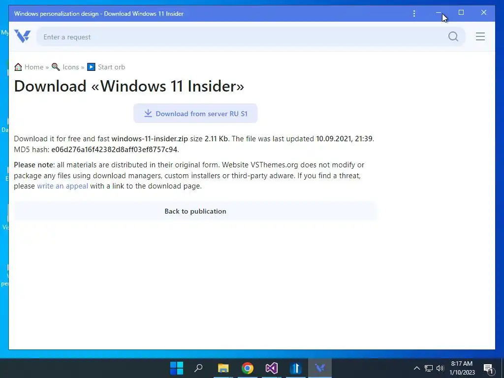Select the VSThemes app taskbar icon
Image resolution: width=504 pixels, height=378 pixels.
(x=320, y=368)
